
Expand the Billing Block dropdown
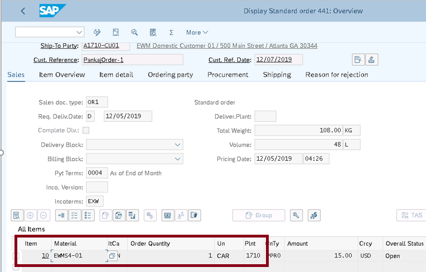[177, 159]
